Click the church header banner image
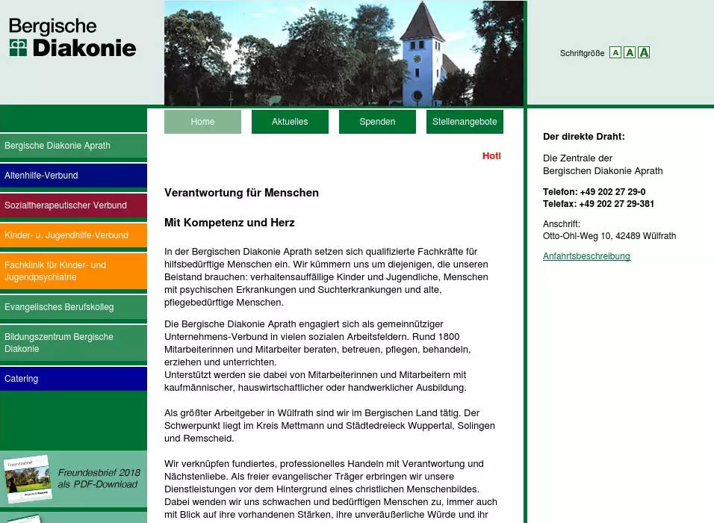 point(344,53)
